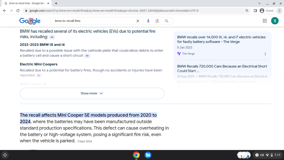Open the page zoom magnifier icon
Screen dimensions: 284x160
point(247,11)
